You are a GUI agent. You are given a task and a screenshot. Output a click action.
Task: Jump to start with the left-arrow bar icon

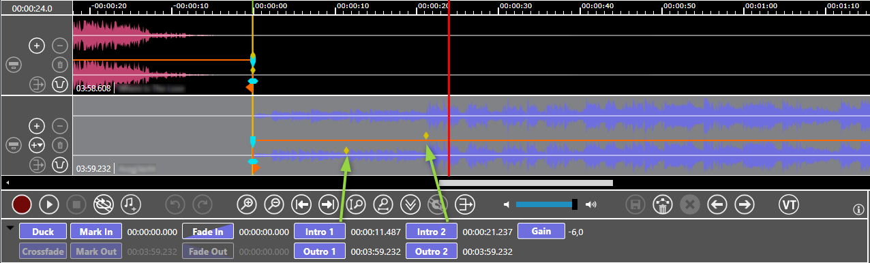(x=301, y=204)
